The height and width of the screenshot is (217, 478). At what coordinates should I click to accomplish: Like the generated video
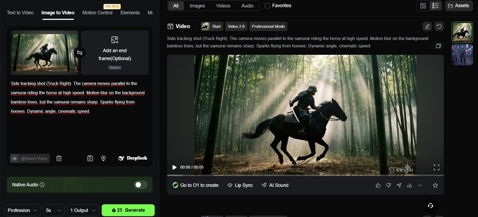coord(378,185)
